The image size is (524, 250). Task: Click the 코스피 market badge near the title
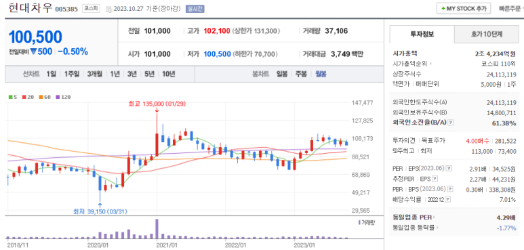click(x=92, y=9)
